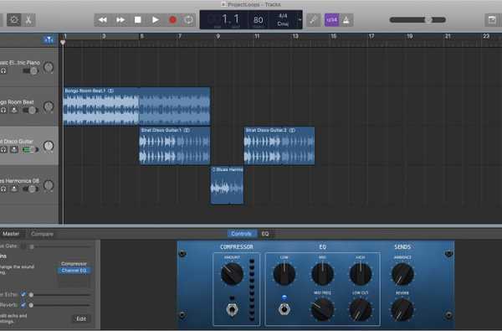Open the LCD display mode dropdown arrow
The height and width of the screenshot is (331, 502).
[300, 20]
